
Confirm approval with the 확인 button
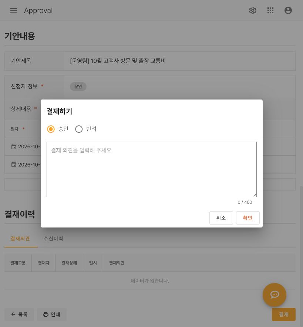coord(248,218)
